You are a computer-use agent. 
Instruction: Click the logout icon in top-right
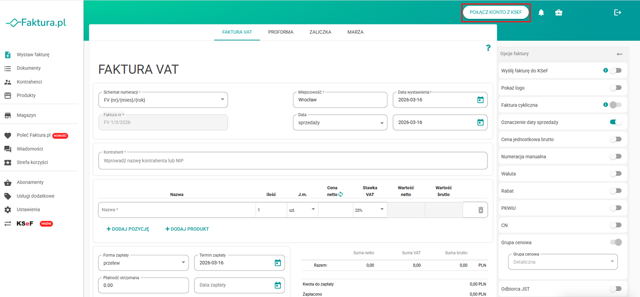coord(617,13)
